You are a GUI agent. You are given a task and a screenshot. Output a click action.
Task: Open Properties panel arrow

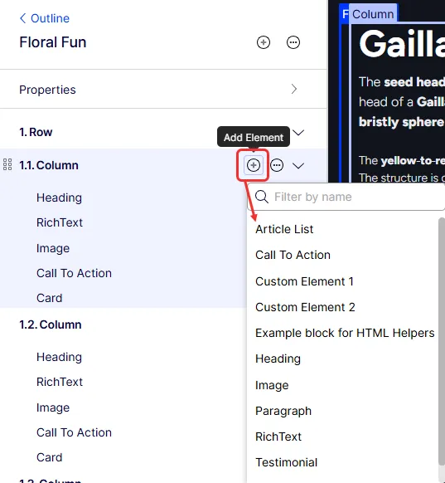coord(294,89)
